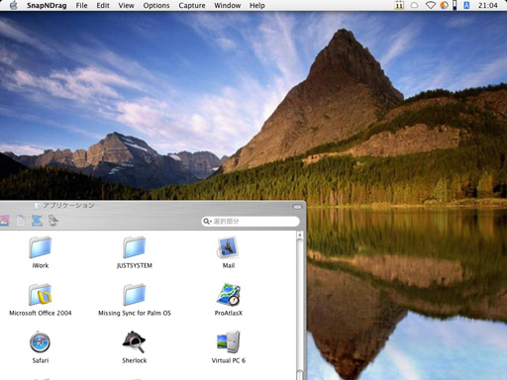Click the battery level menu bar icon
The width and height of the screenshot is (507, 380).
pos(455,5)
